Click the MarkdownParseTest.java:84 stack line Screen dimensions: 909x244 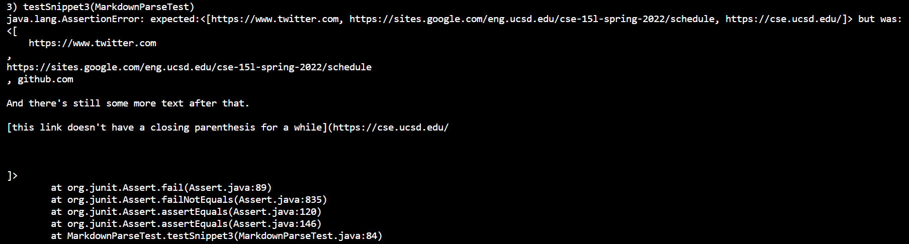click(x=217, y=236)
